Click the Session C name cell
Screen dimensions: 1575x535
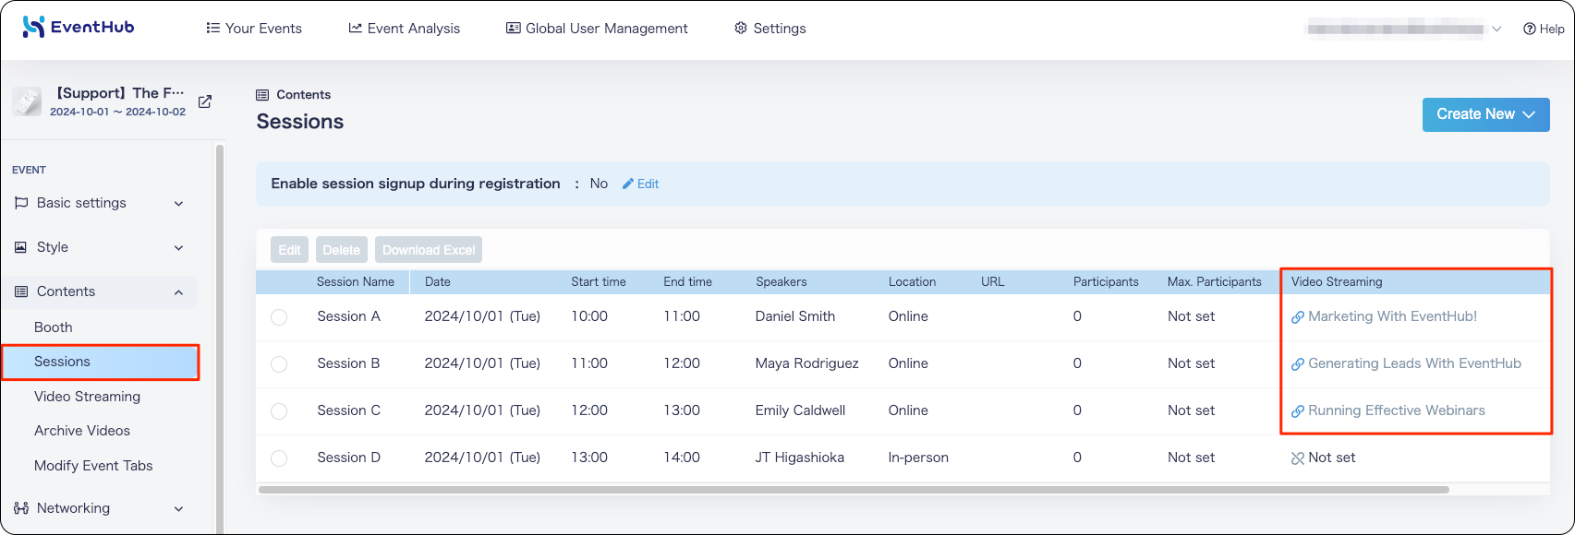tap(348, 410)
